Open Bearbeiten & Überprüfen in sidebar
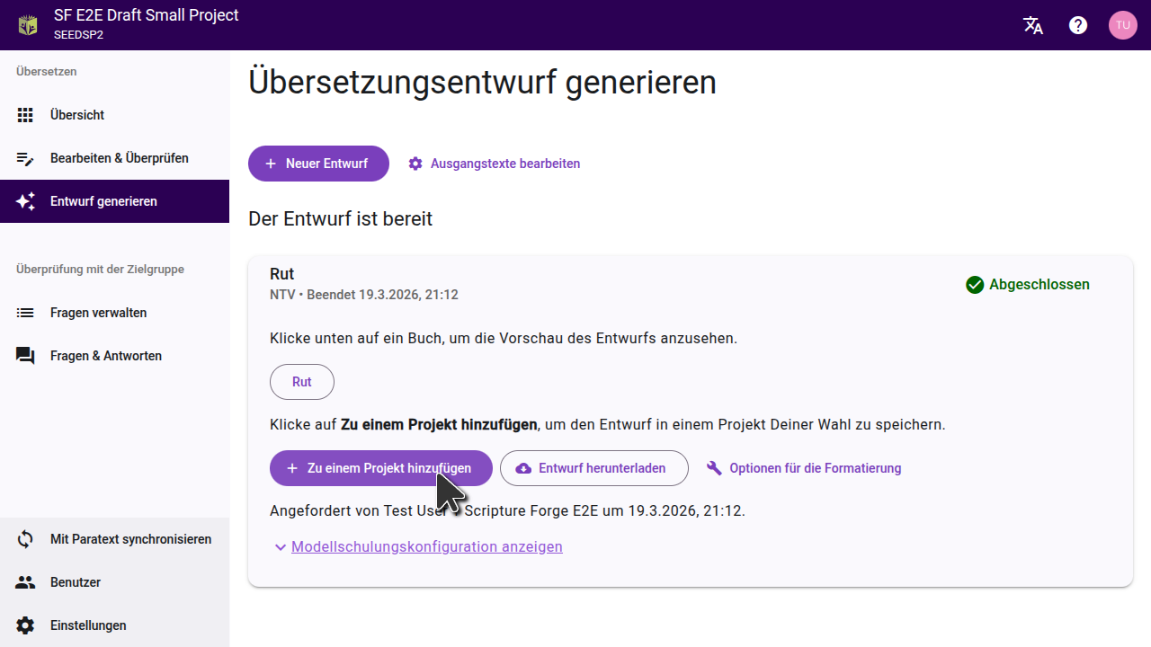 pos(119,158)
